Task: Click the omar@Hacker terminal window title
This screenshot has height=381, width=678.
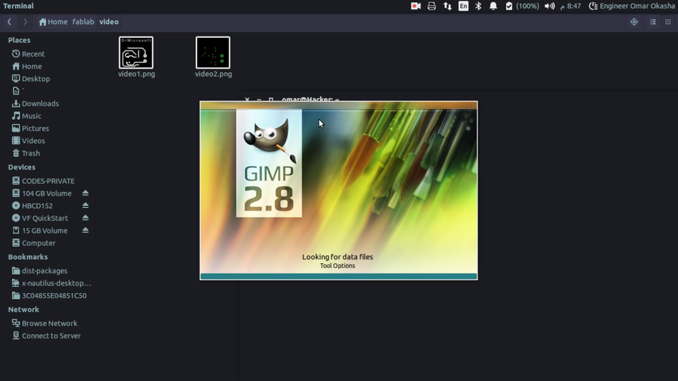Action: point(310,98)
